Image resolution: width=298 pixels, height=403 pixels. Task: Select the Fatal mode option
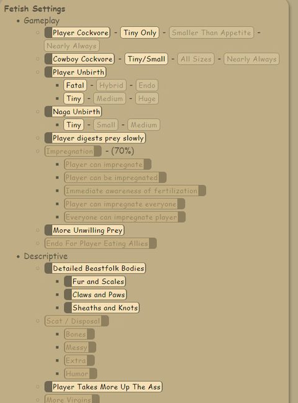click(x=75, y=85)
